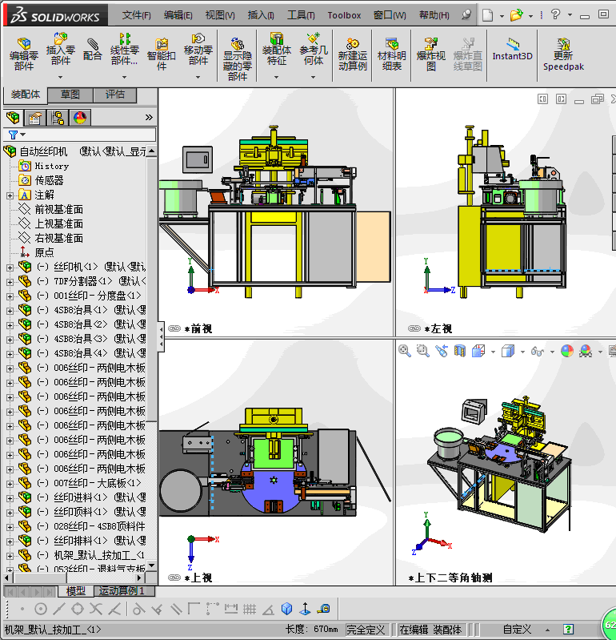This screenshot has height=640, width=616.
Task: Switch to the 草图 sketch tab
Action: pyautogui.click(x=70, y=95)
